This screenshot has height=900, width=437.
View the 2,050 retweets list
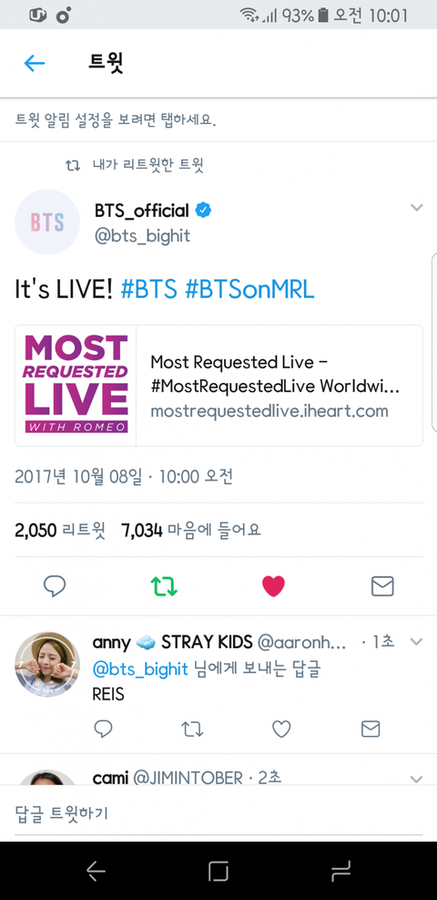pyautogui.click(x=60, y=530)
